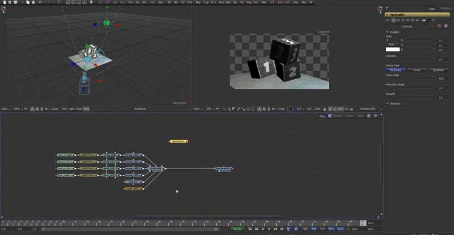Click the white color swatch

393,50
